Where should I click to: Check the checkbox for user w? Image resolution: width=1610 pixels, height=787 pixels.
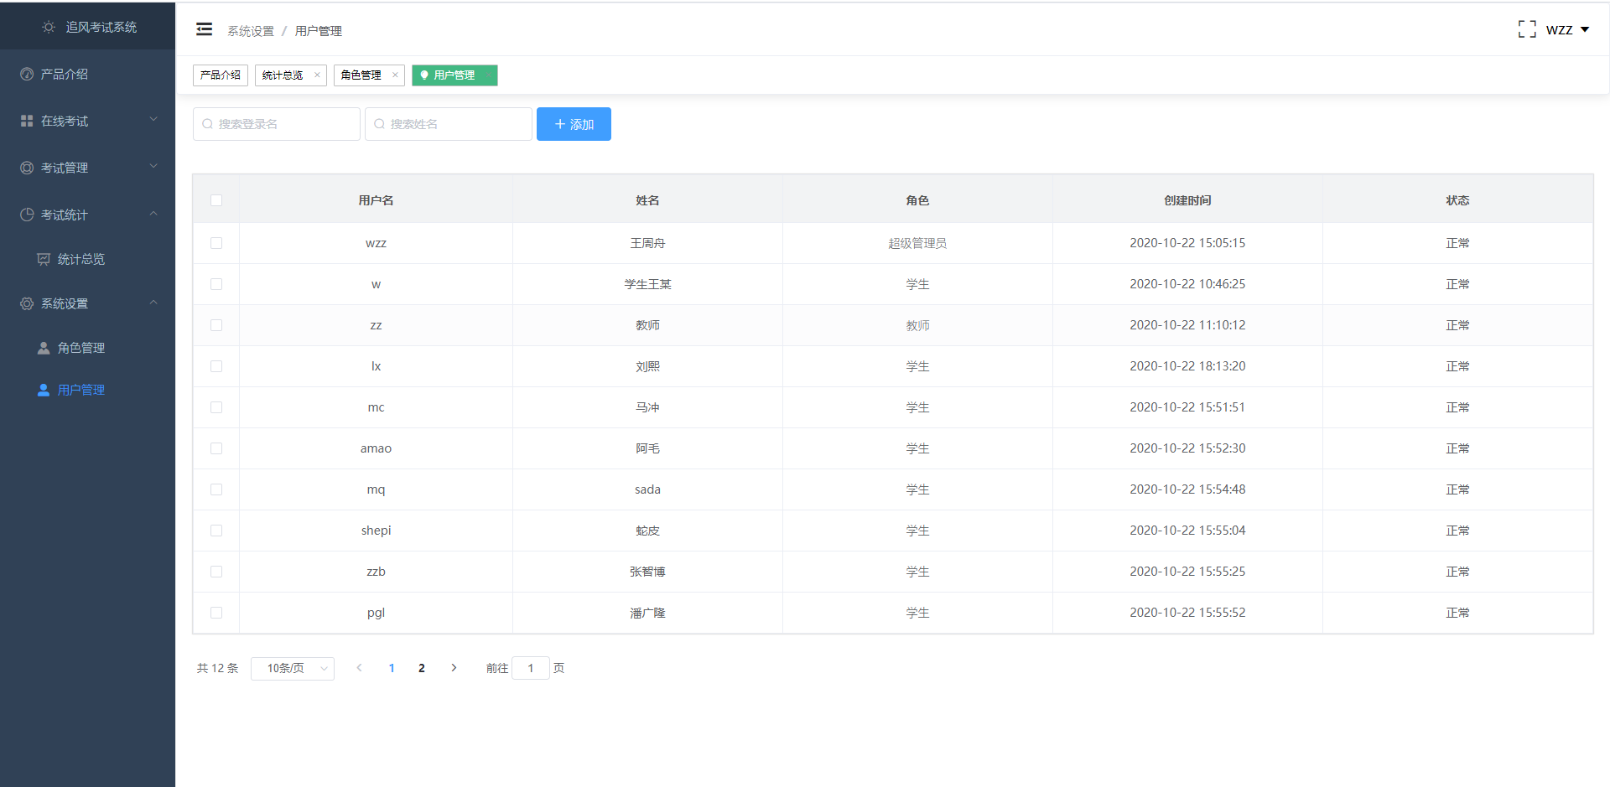point(216,284)
